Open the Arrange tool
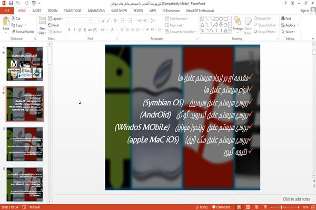Viewport: 316px width, 210px height. click(238, 24)
